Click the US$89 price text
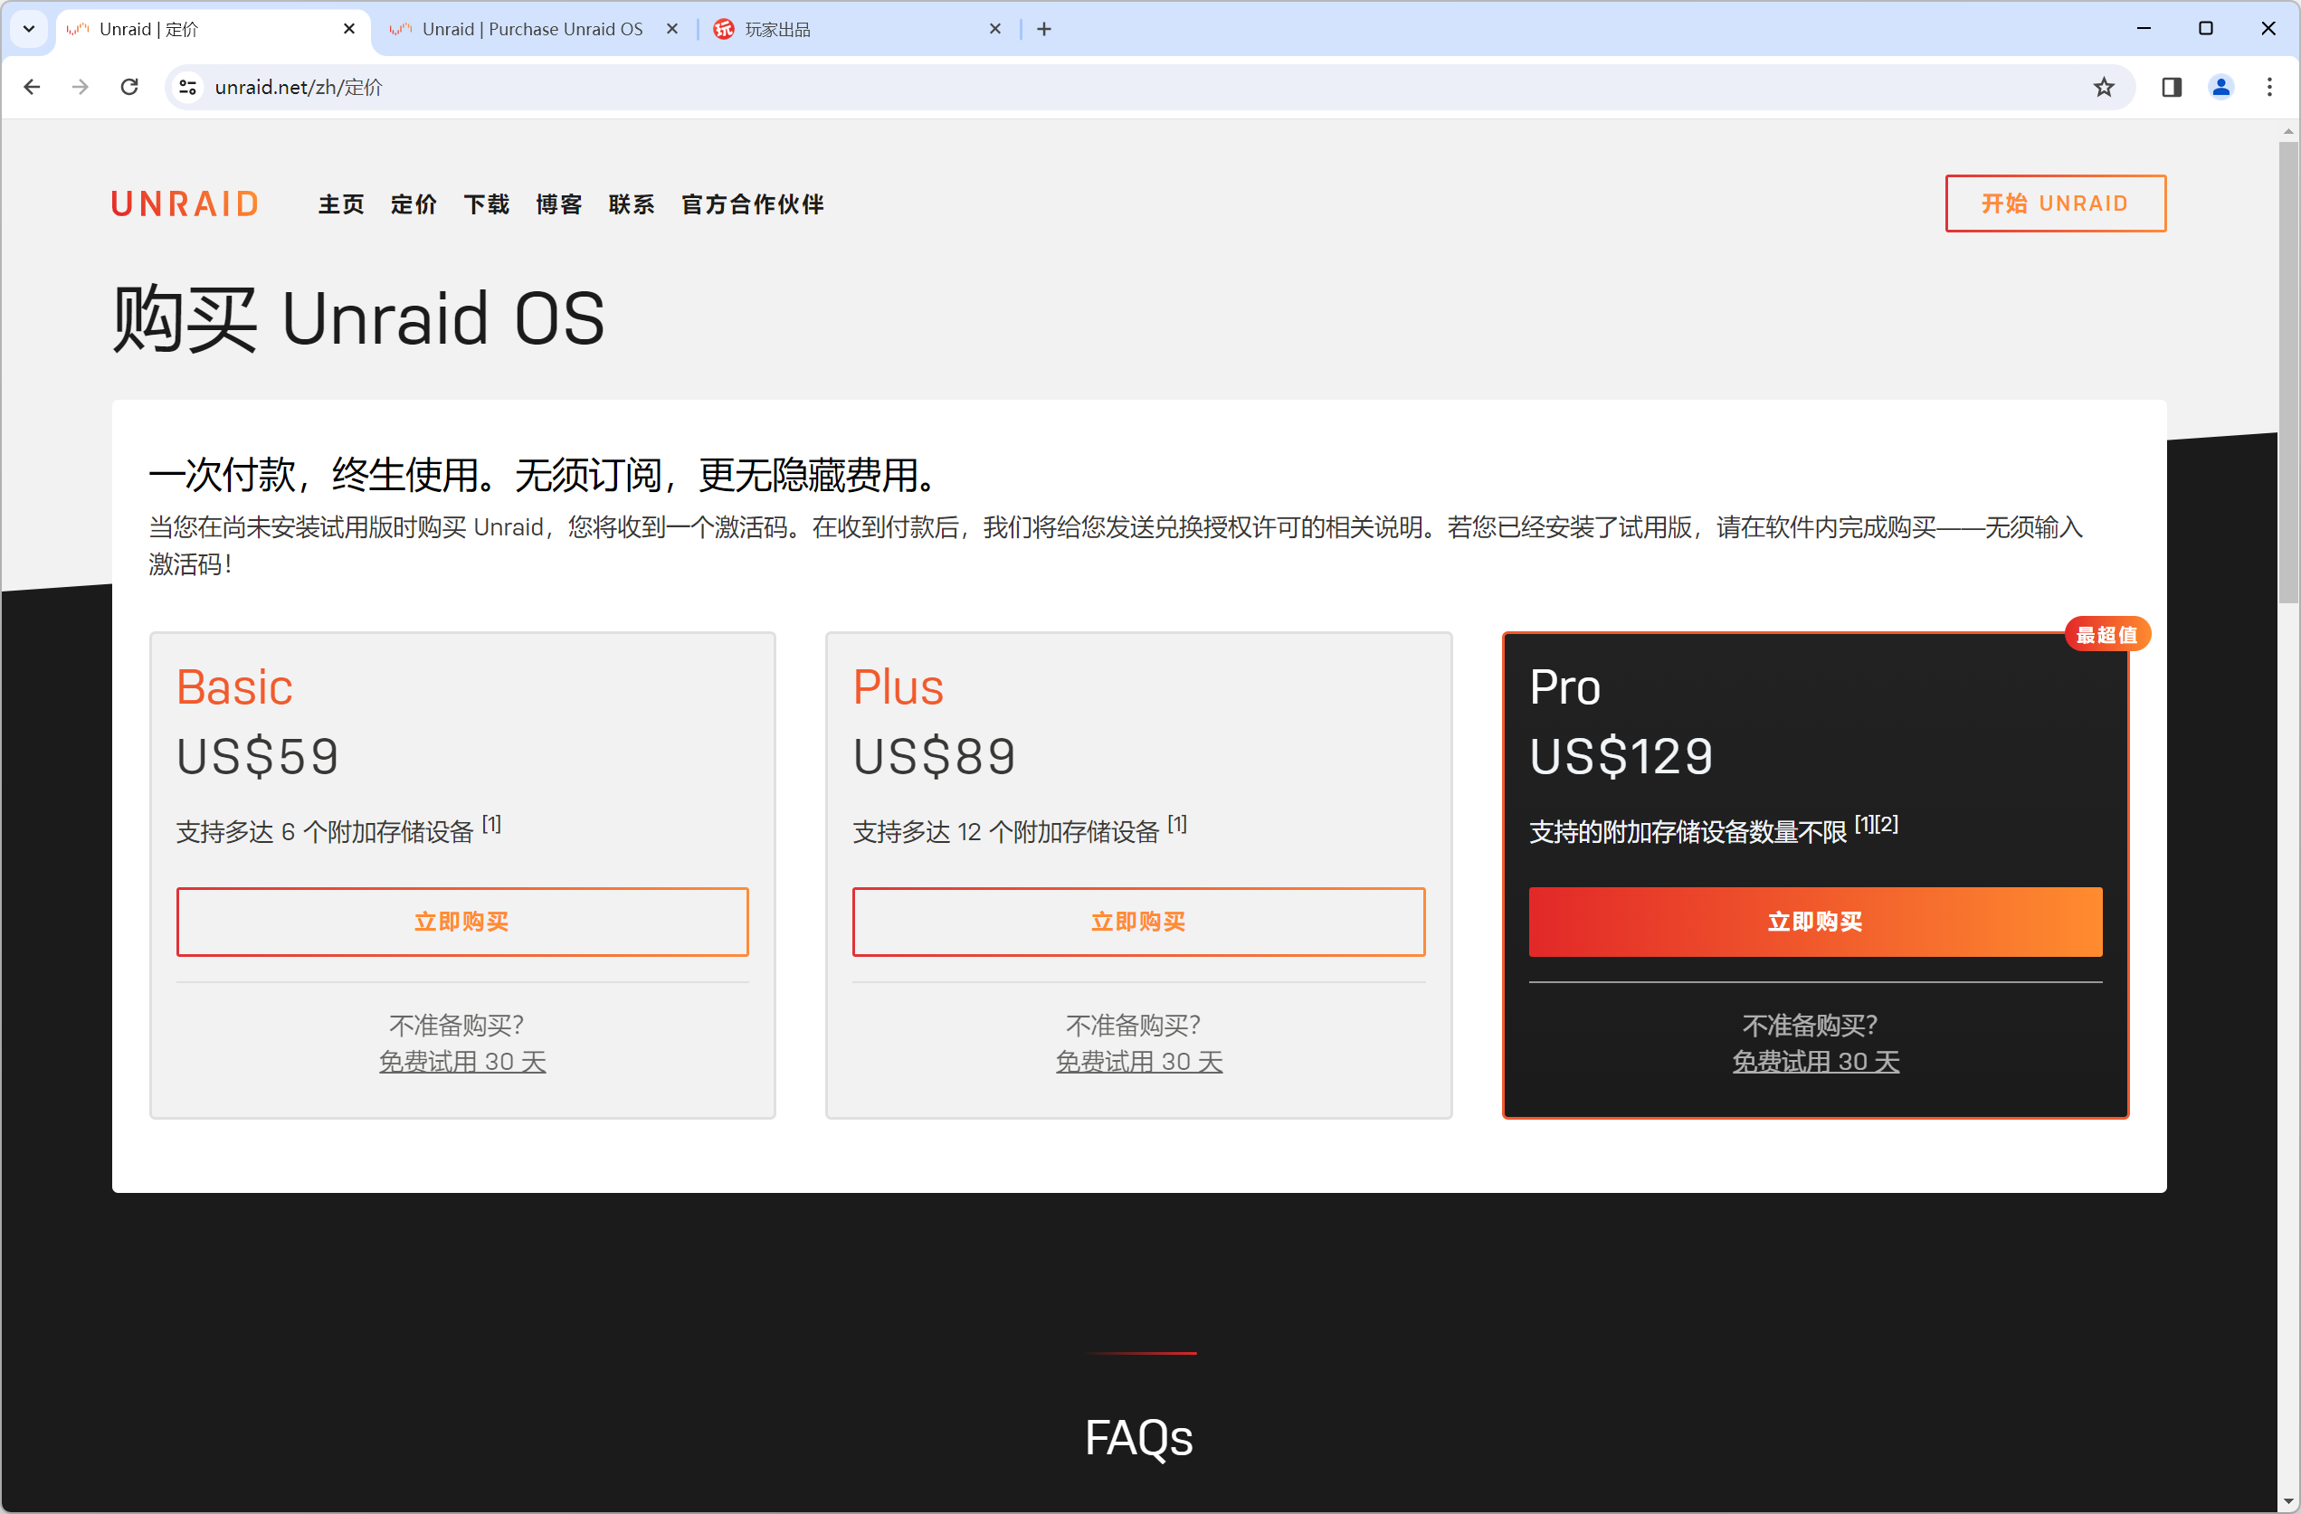Viewport: 2301px width, 1514px height. point(934,756)
